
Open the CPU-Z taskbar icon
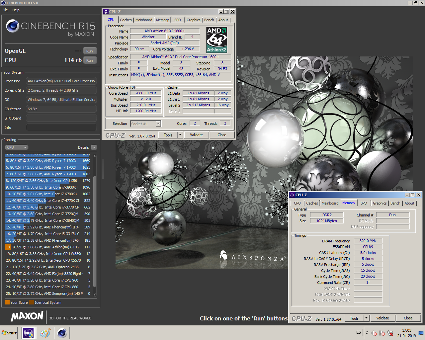28,333
